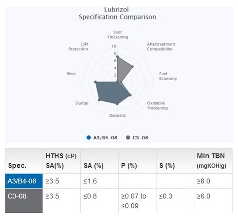
Task: Click the gray C3-08 legend dot
Action: [x=128, y=137]
